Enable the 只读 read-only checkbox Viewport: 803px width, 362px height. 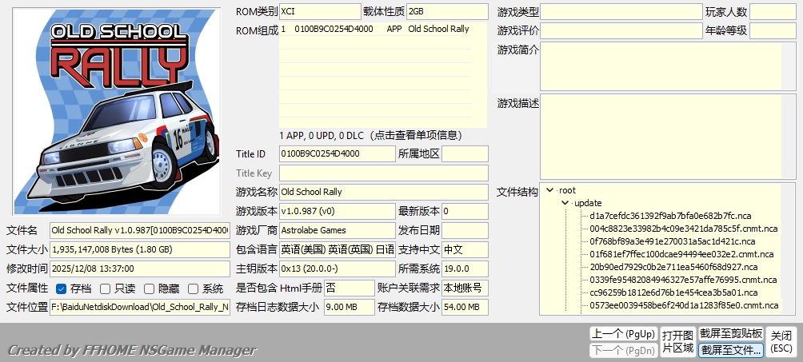tap(106, 288)
